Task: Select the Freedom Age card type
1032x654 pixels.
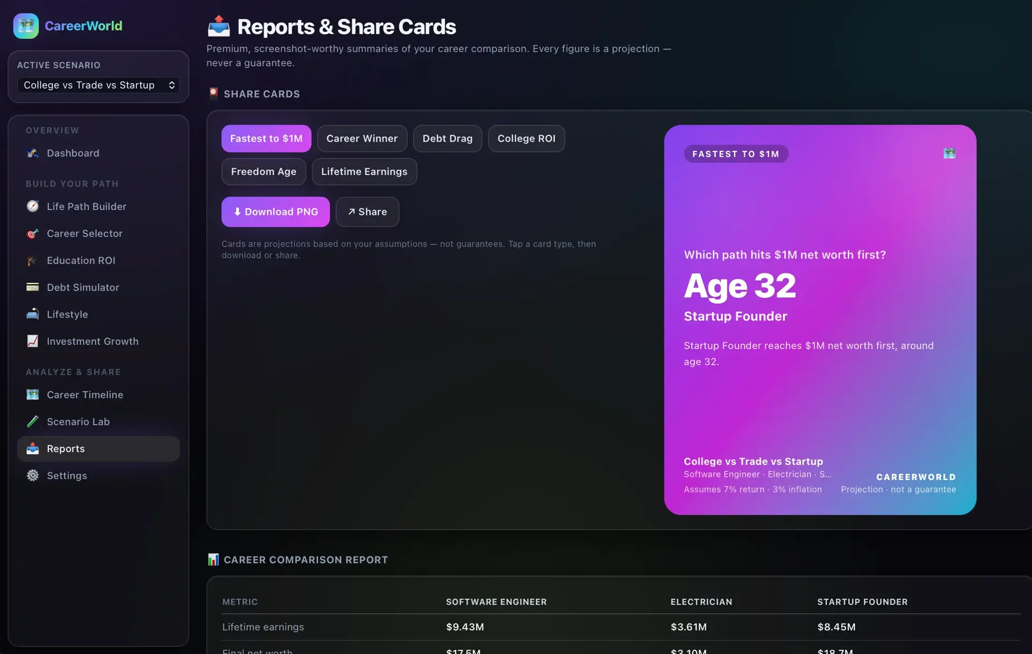Action: click(263, 172)
